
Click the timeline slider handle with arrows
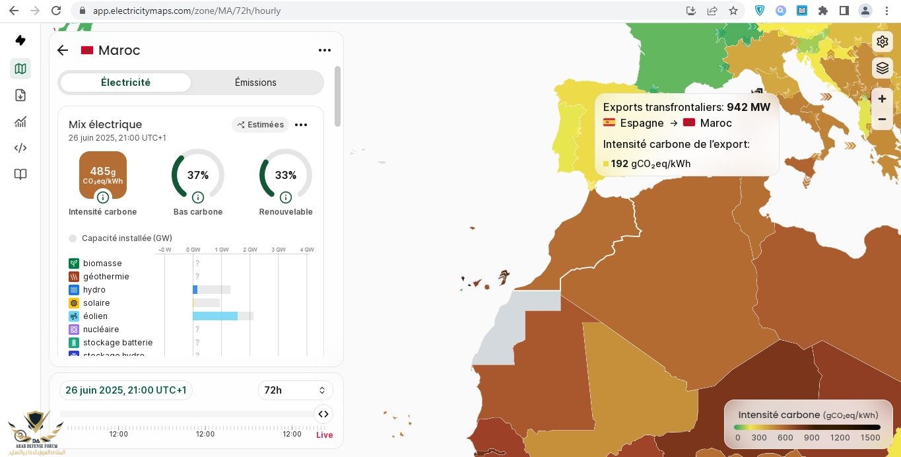point(323,414)
